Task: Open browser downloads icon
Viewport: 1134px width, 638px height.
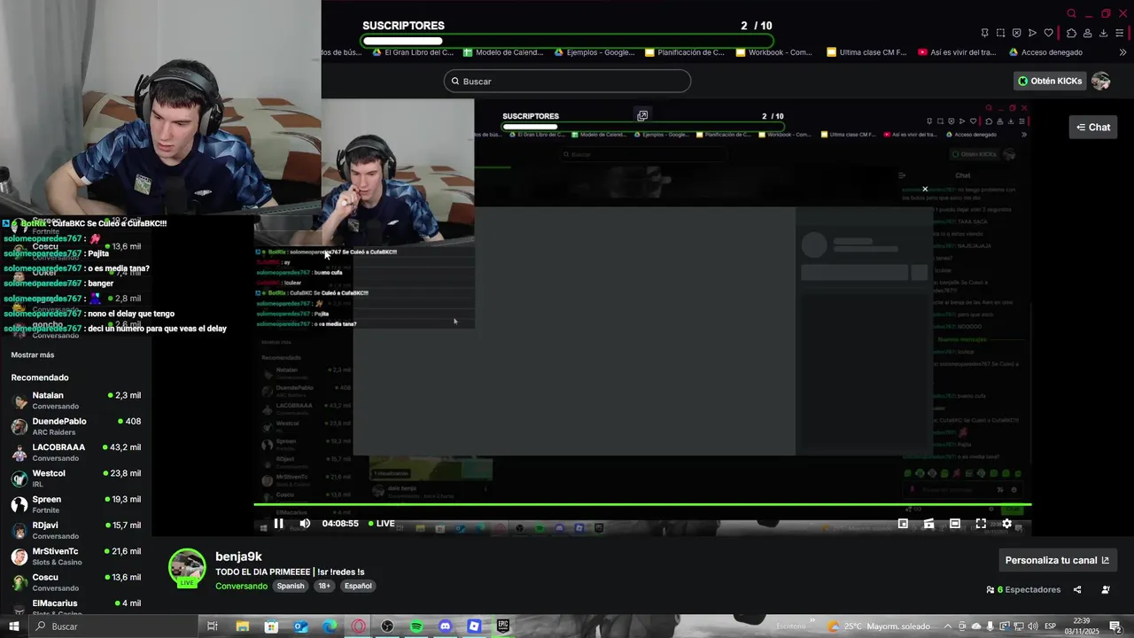Action: 1103,33
